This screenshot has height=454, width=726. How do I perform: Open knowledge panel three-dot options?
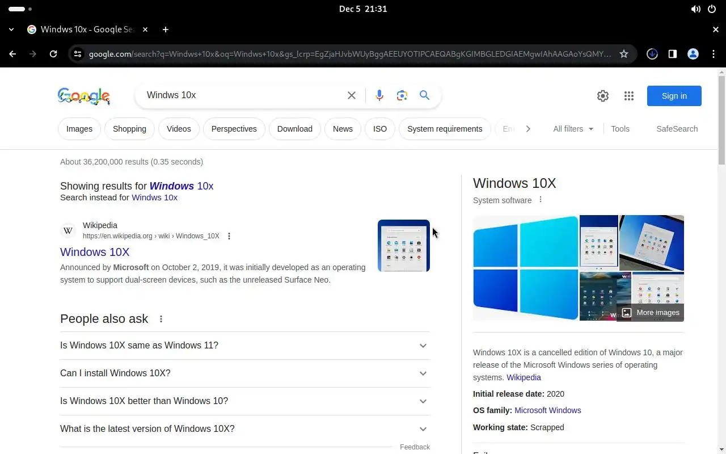541,200
